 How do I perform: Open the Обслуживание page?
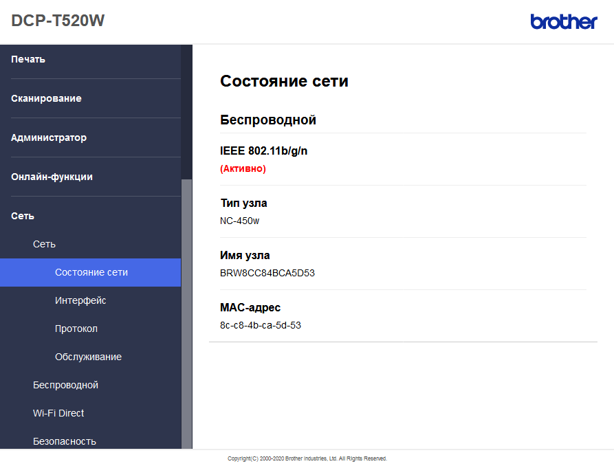(x=88, y=357)
